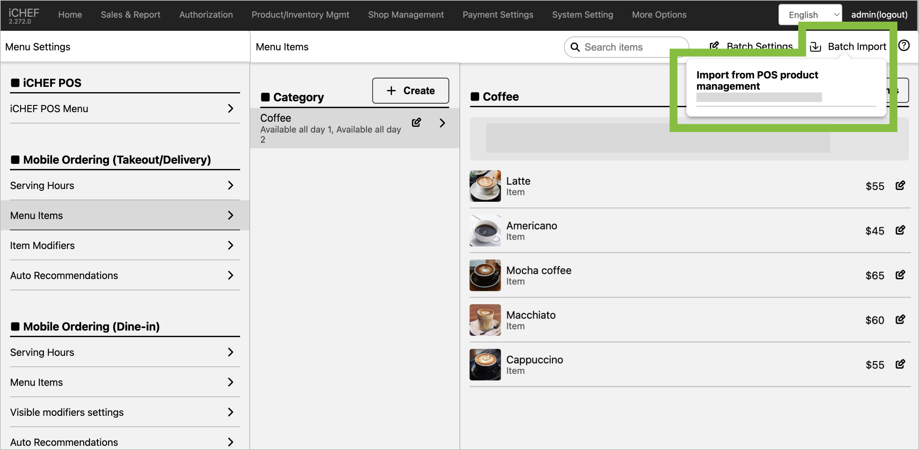
Task: Edit the Mocha coffee item
Action: click(x=900, y=275)
